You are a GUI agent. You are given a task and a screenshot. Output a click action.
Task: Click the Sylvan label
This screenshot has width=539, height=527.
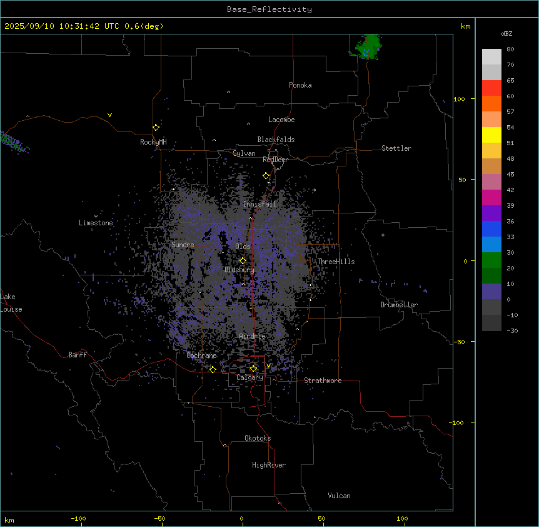[244, 153]
